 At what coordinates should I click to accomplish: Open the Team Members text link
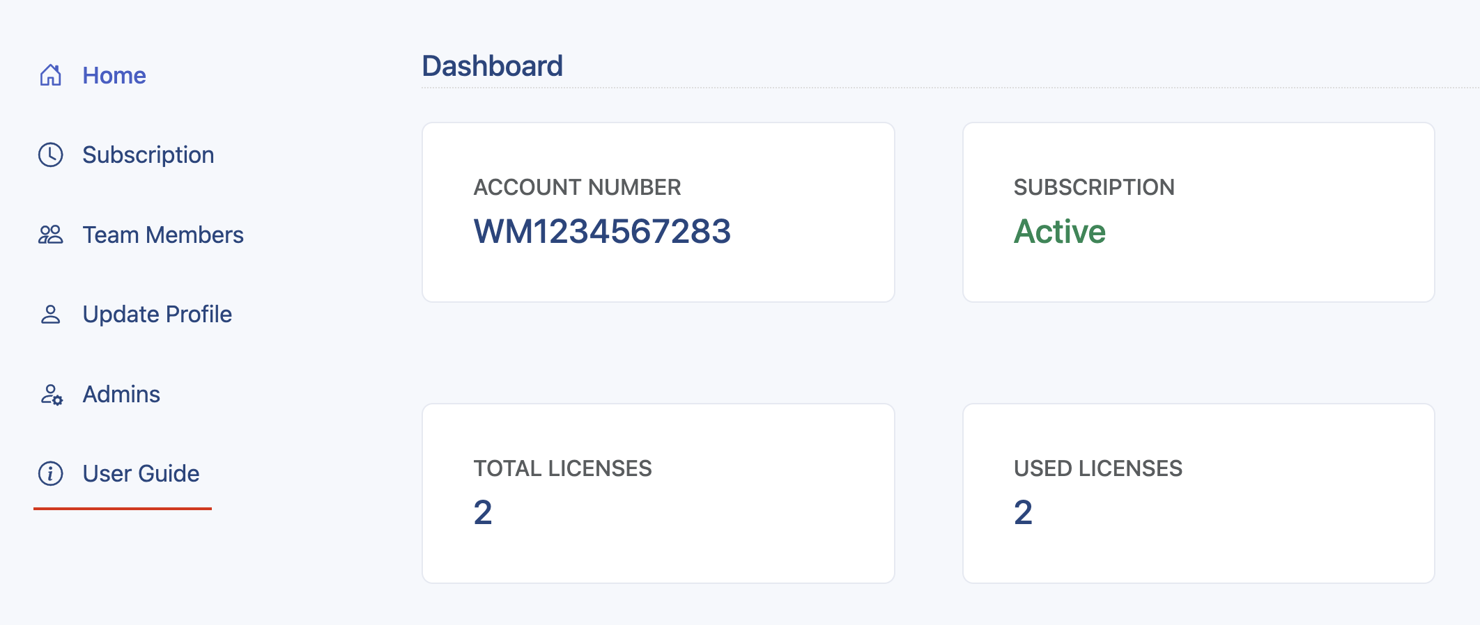pos(163,235)
